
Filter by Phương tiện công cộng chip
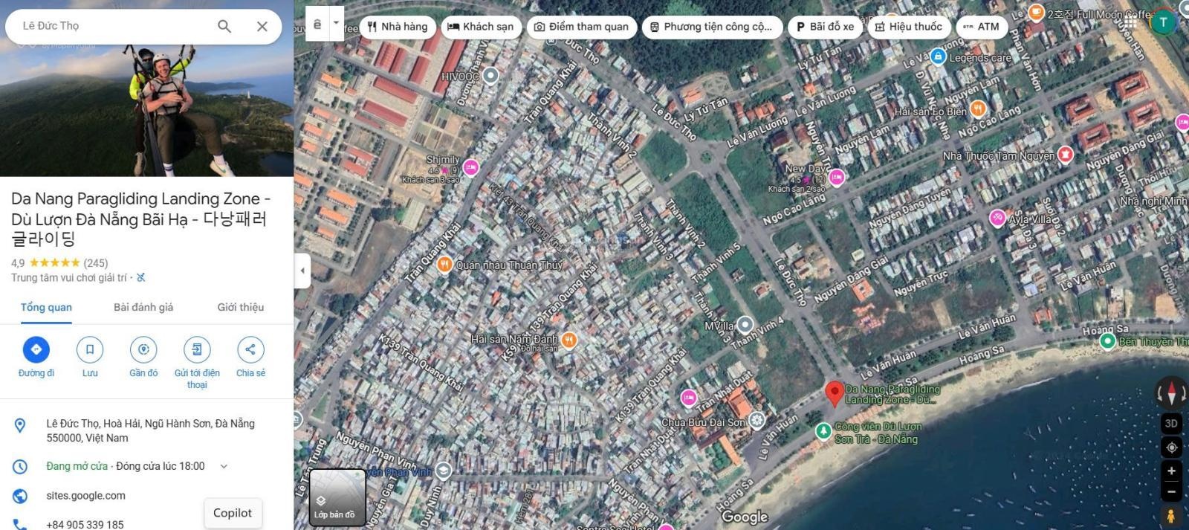pos(712,27)
